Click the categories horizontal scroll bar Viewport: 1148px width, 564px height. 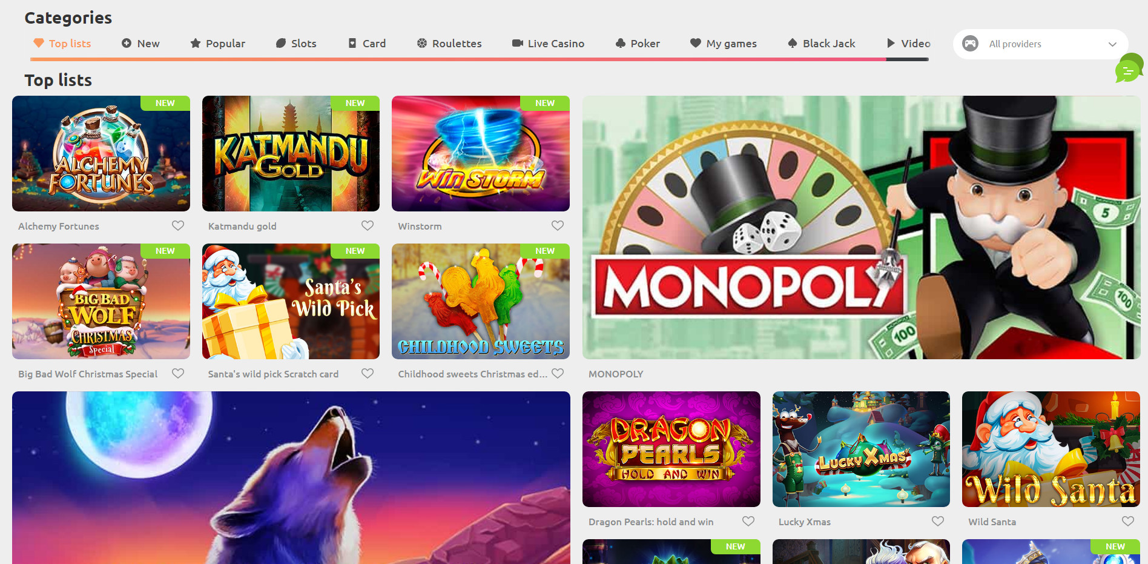tap(480, 59)
